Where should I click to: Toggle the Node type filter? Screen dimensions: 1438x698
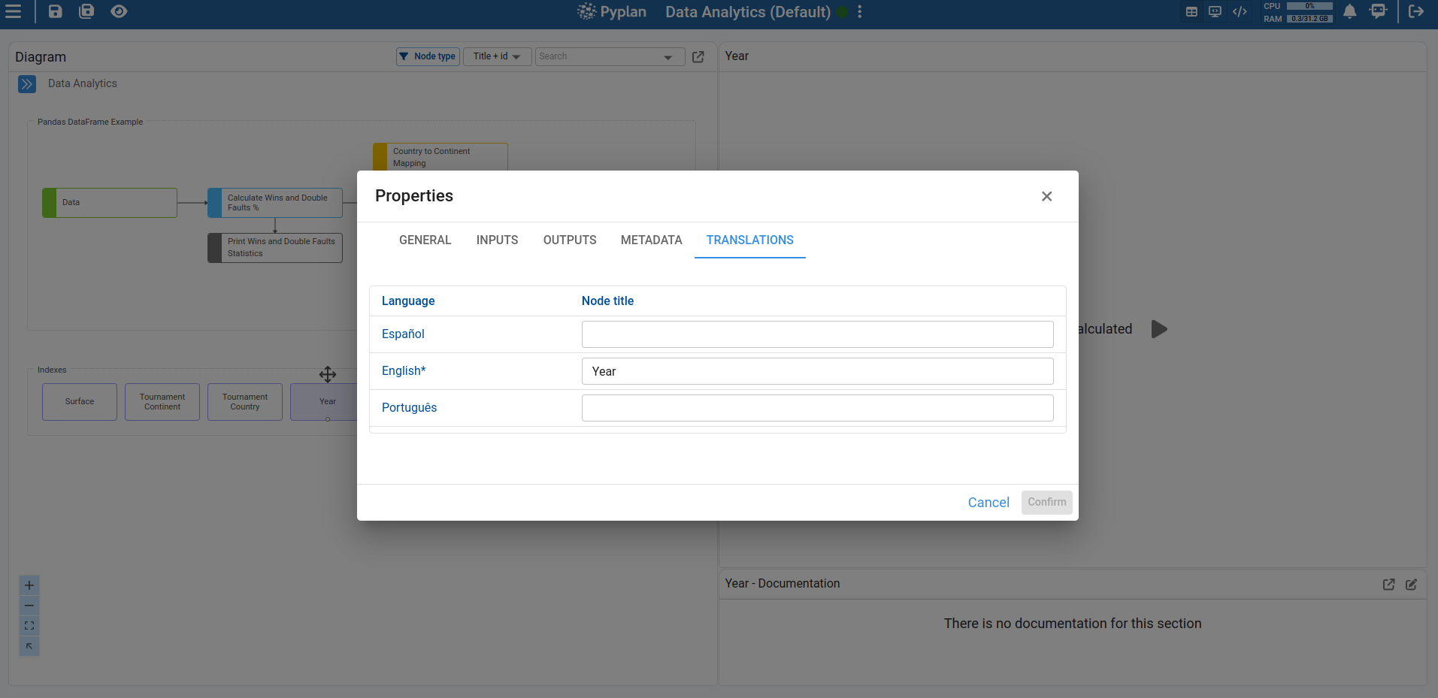pos(428,56)
